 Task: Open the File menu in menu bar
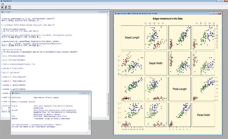click(x=2, y=3)
